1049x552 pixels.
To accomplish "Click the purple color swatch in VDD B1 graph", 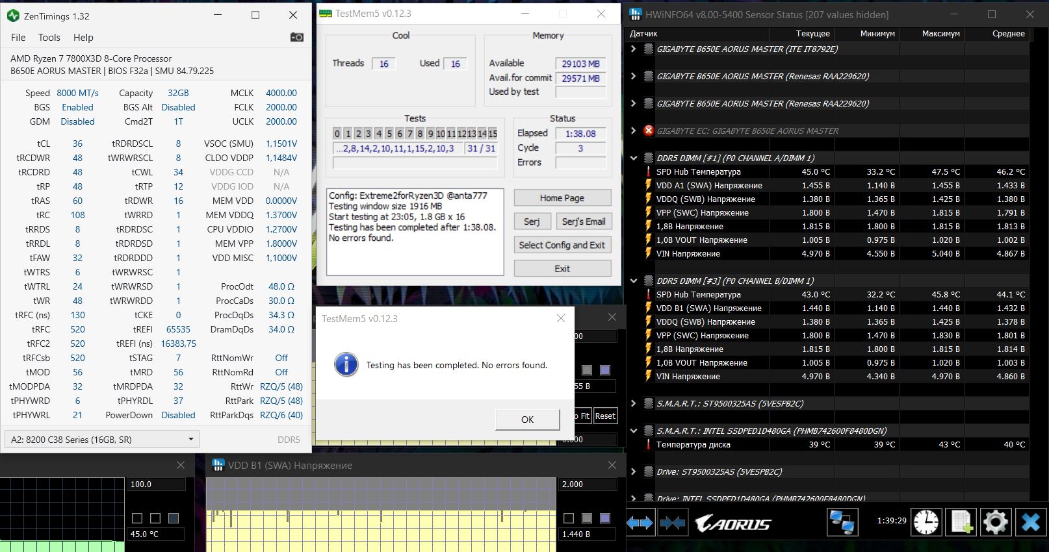I will [605, 518].
